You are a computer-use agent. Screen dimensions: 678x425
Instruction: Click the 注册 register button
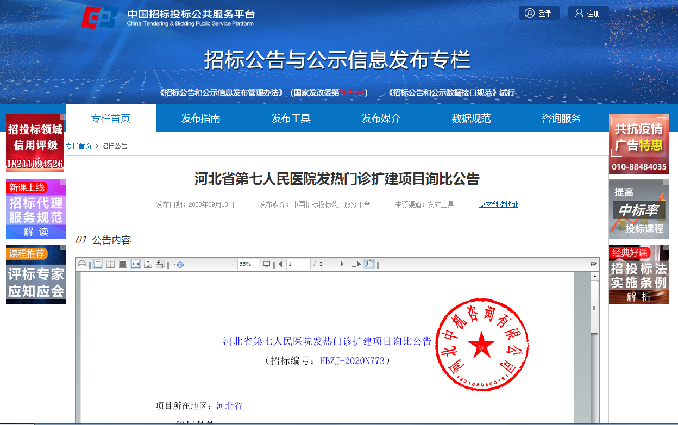pyautogui.click(x=588, y=14)
